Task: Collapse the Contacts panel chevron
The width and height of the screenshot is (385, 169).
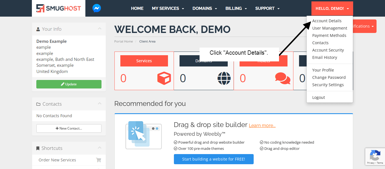Action: pos(99,104)
